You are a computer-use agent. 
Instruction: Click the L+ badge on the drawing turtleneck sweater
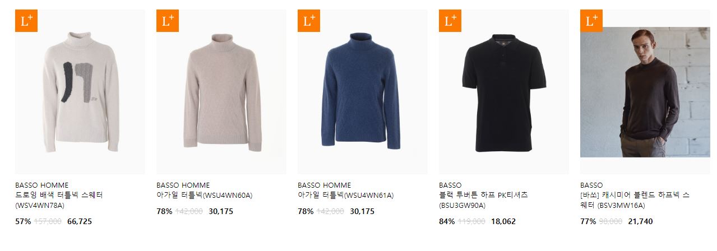[26, 21]
